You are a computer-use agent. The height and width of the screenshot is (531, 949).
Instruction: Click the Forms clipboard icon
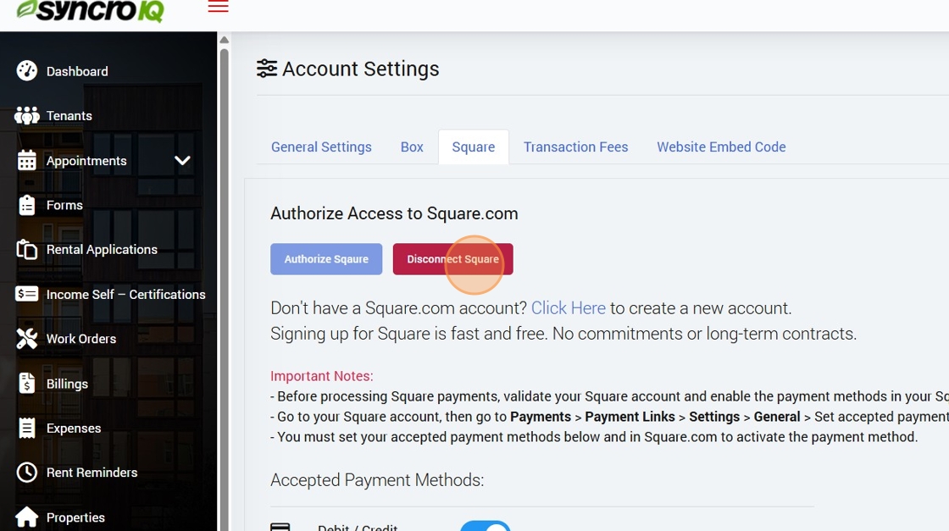coord(26,205)
